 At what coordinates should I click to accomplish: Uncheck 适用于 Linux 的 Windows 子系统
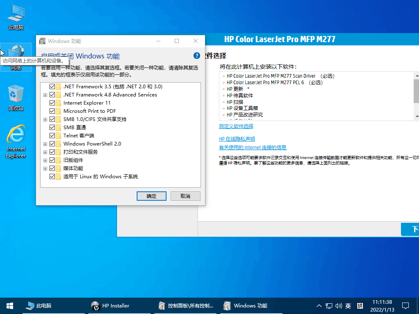[52, 176]
